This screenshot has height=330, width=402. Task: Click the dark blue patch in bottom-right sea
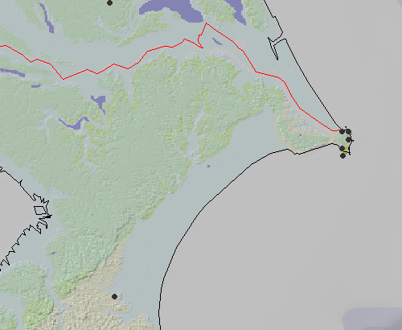372,319
